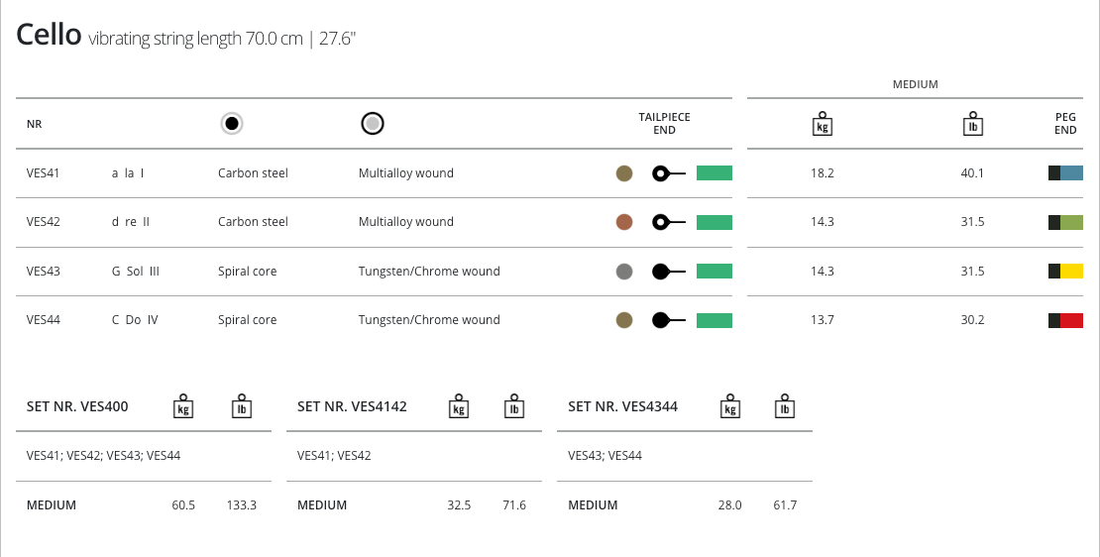Click the VES42 string number
1100x557 pixels.
click(x=44, y=222)
